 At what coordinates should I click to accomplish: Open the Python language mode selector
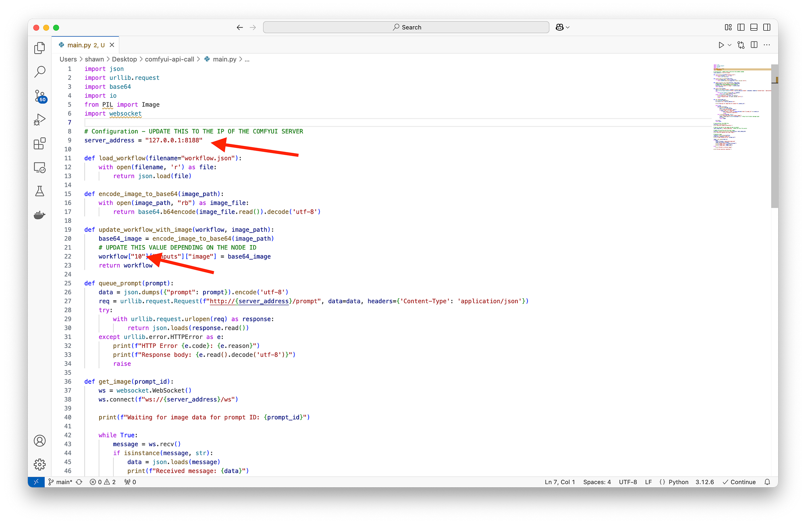tap(678, 482)
